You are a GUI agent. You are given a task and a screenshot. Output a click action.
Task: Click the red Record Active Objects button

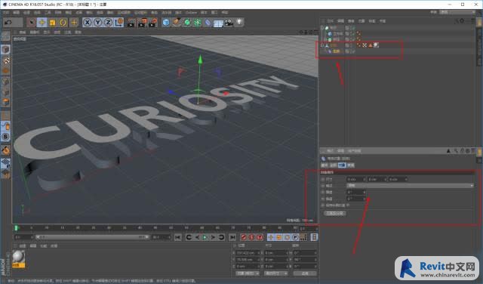coord(244,237)
